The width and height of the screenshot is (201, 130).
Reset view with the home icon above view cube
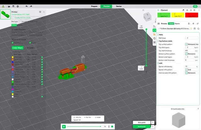(143, 10)
